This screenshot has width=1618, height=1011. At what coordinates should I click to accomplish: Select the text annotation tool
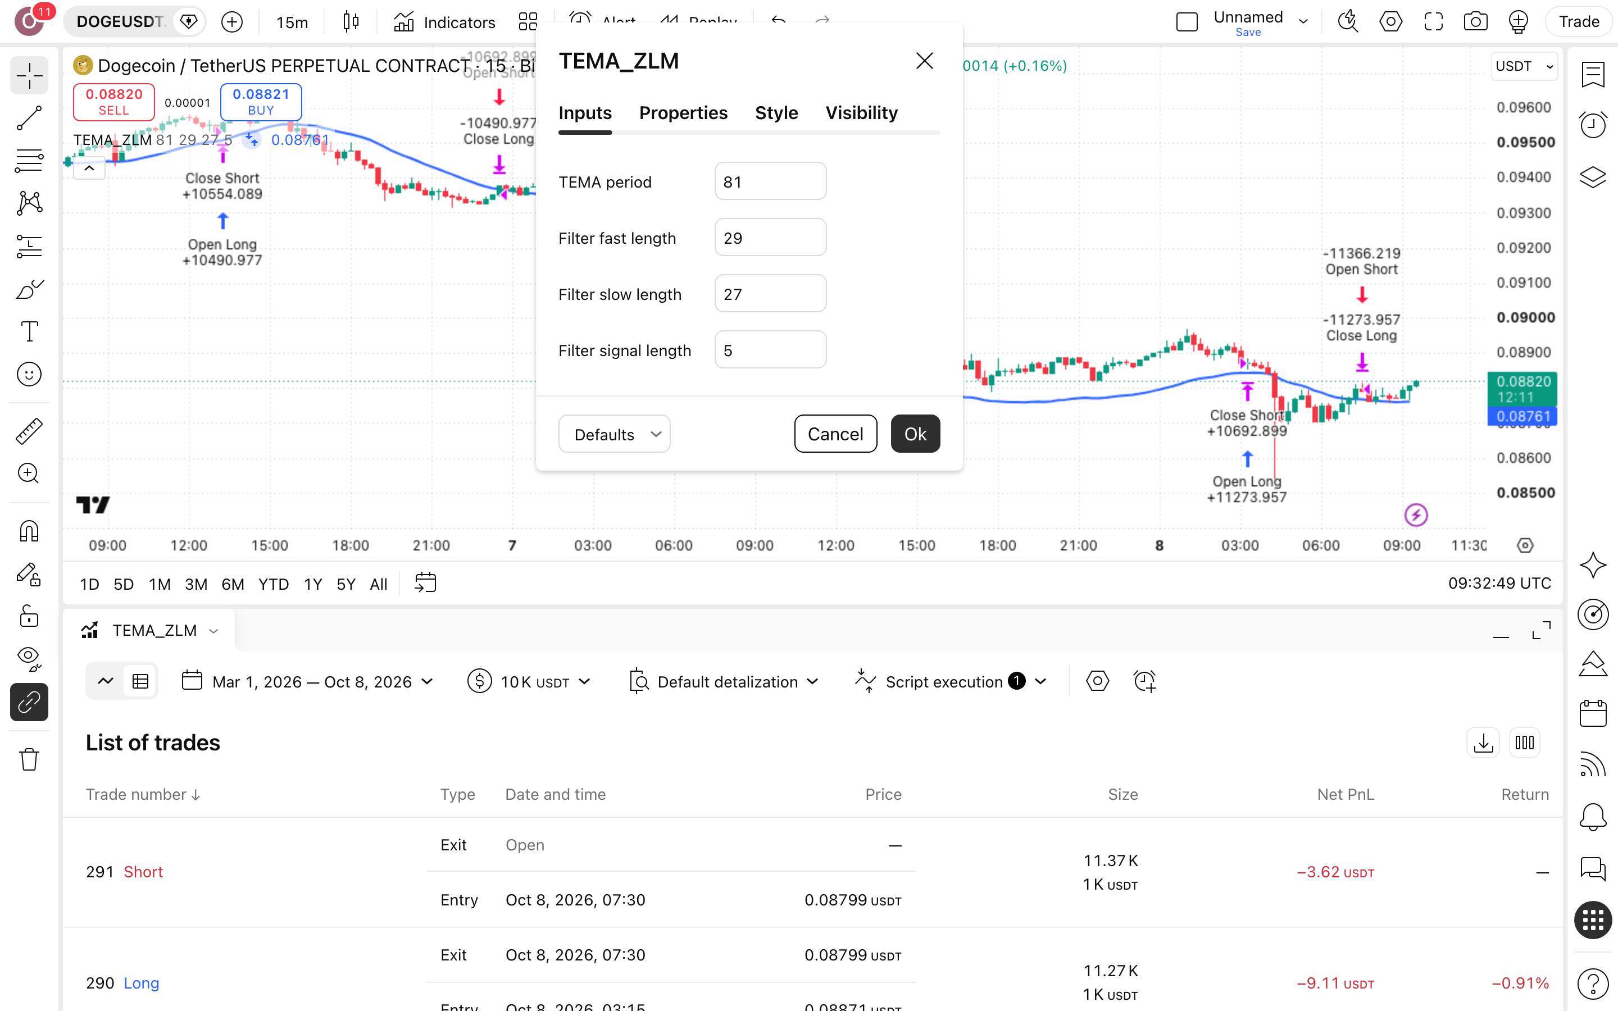(29, 331)
